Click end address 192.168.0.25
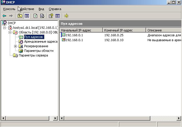The image size is (182, 127). 114,35
